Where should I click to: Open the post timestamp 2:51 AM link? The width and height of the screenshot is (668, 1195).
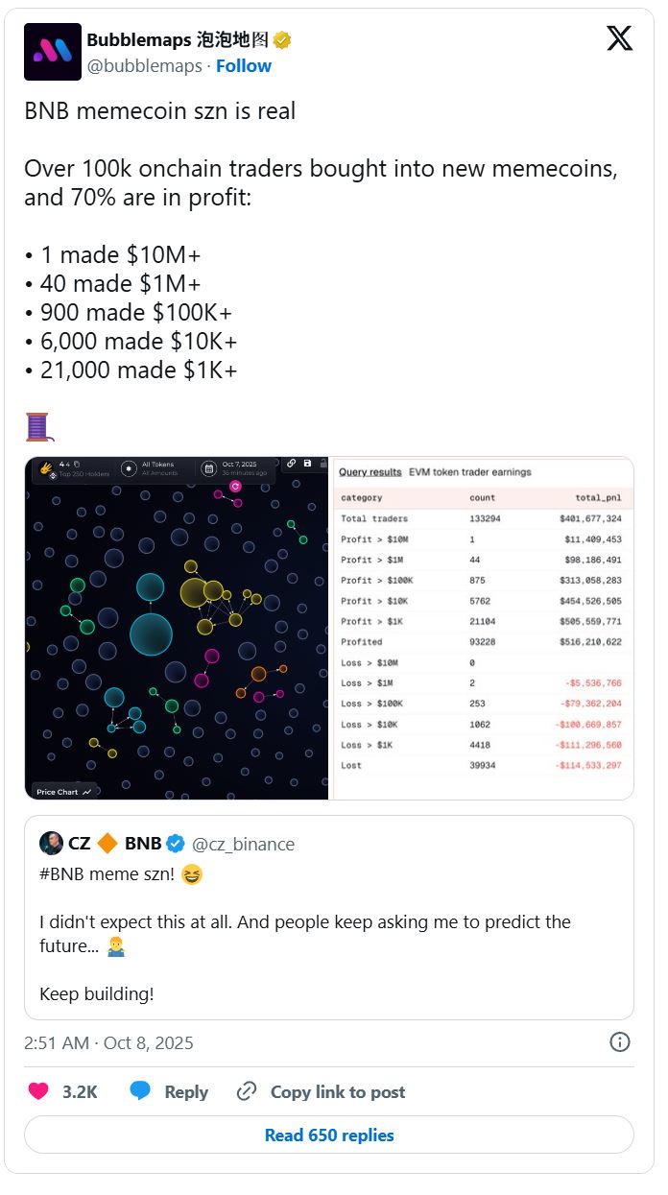click(x=108, y=1042)
